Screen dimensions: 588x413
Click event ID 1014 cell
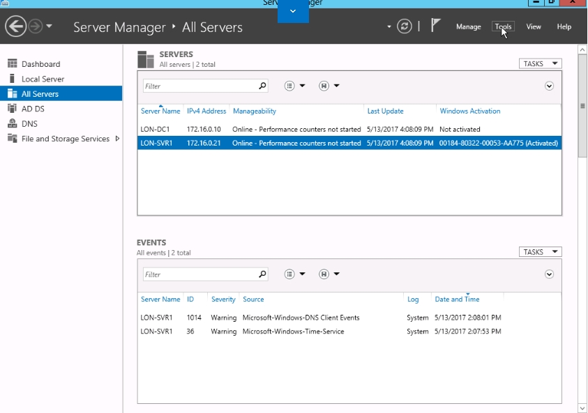click(194, 318)
